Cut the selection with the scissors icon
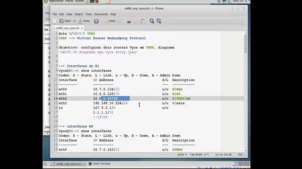Image resolution: width=302 pixels, height=169 pixels. pyautogui.click(x=129, y=21)
